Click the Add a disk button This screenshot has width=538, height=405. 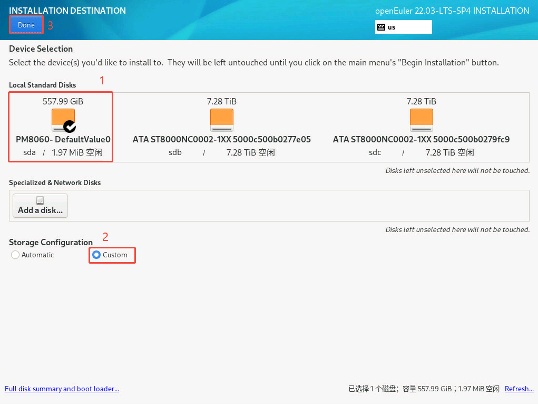pos(40,206)
